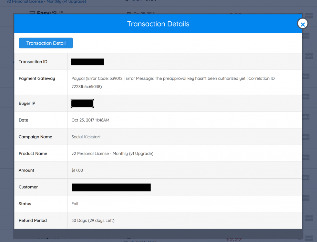Viewport: 317px width, 242px height.
Task: Click the Refund Period row label
Action: pos(33,220)
